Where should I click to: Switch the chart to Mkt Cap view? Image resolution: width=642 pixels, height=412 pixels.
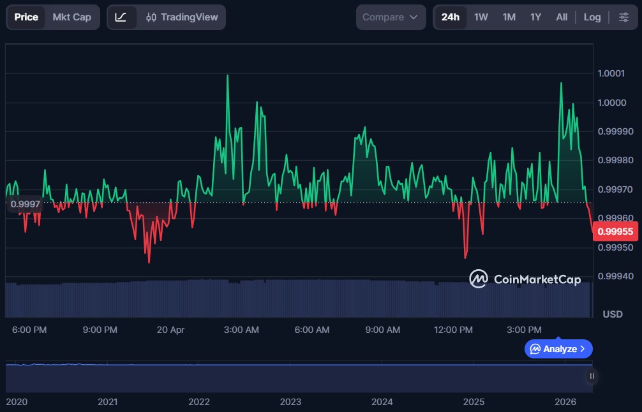[71, 17]
